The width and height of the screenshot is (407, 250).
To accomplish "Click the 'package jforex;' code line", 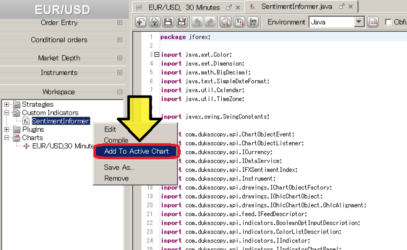I will tap(185, 37).
